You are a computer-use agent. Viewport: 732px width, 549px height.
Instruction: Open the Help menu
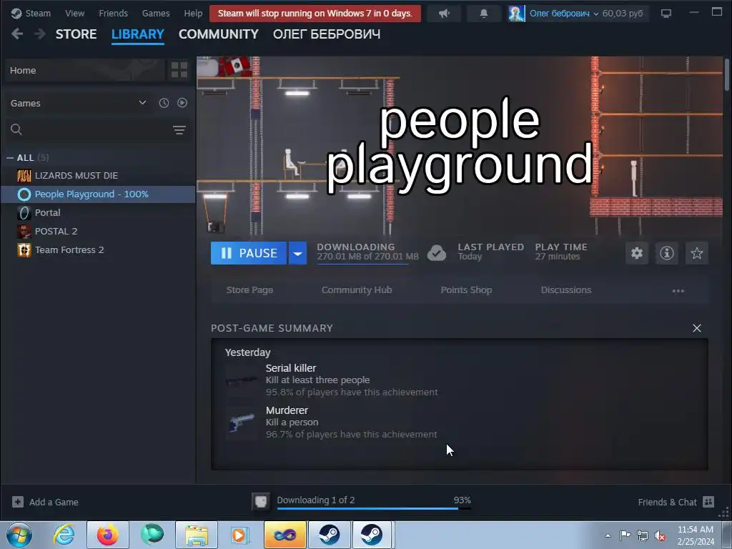(193, 14)
